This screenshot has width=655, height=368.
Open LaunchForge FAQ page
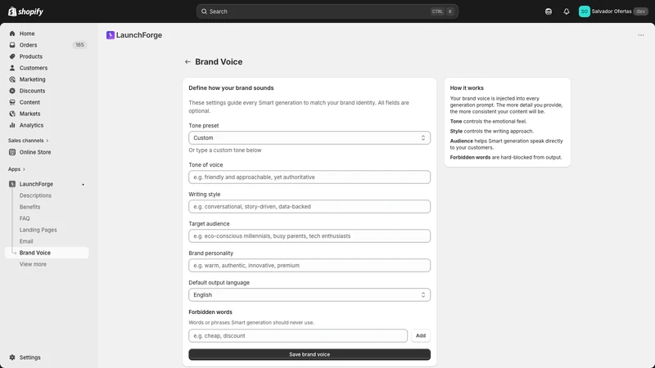click(25, 218)
